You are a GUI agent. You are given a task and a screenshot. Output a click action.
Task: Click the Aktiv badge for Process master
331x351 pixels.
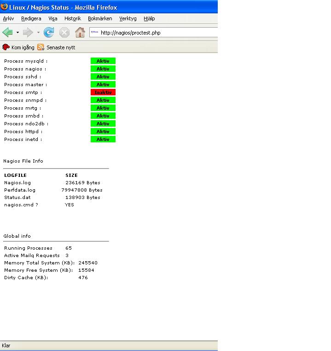[x=103, y=84]
